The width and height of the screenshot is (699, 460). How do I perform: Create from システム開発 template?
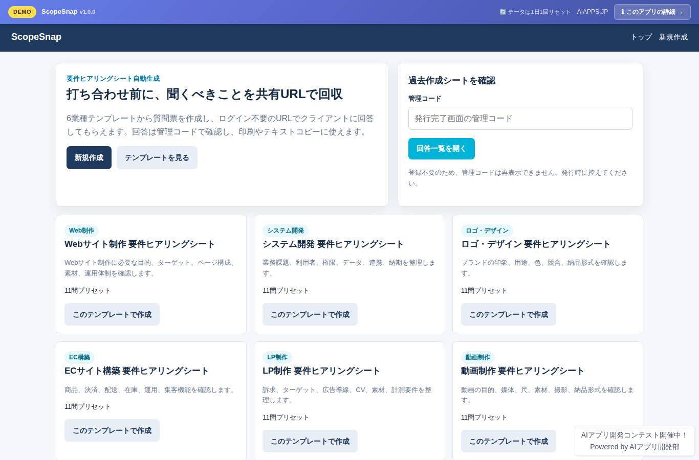[310, 314]
